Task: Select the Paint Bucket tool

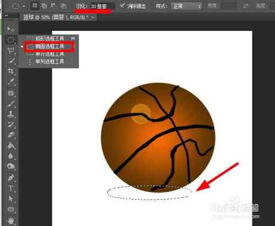Action: (x=11, y=146)
